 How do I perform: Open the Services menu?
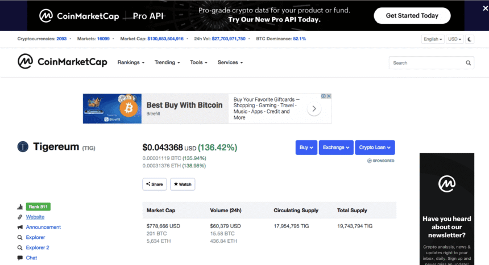point(230,62)
